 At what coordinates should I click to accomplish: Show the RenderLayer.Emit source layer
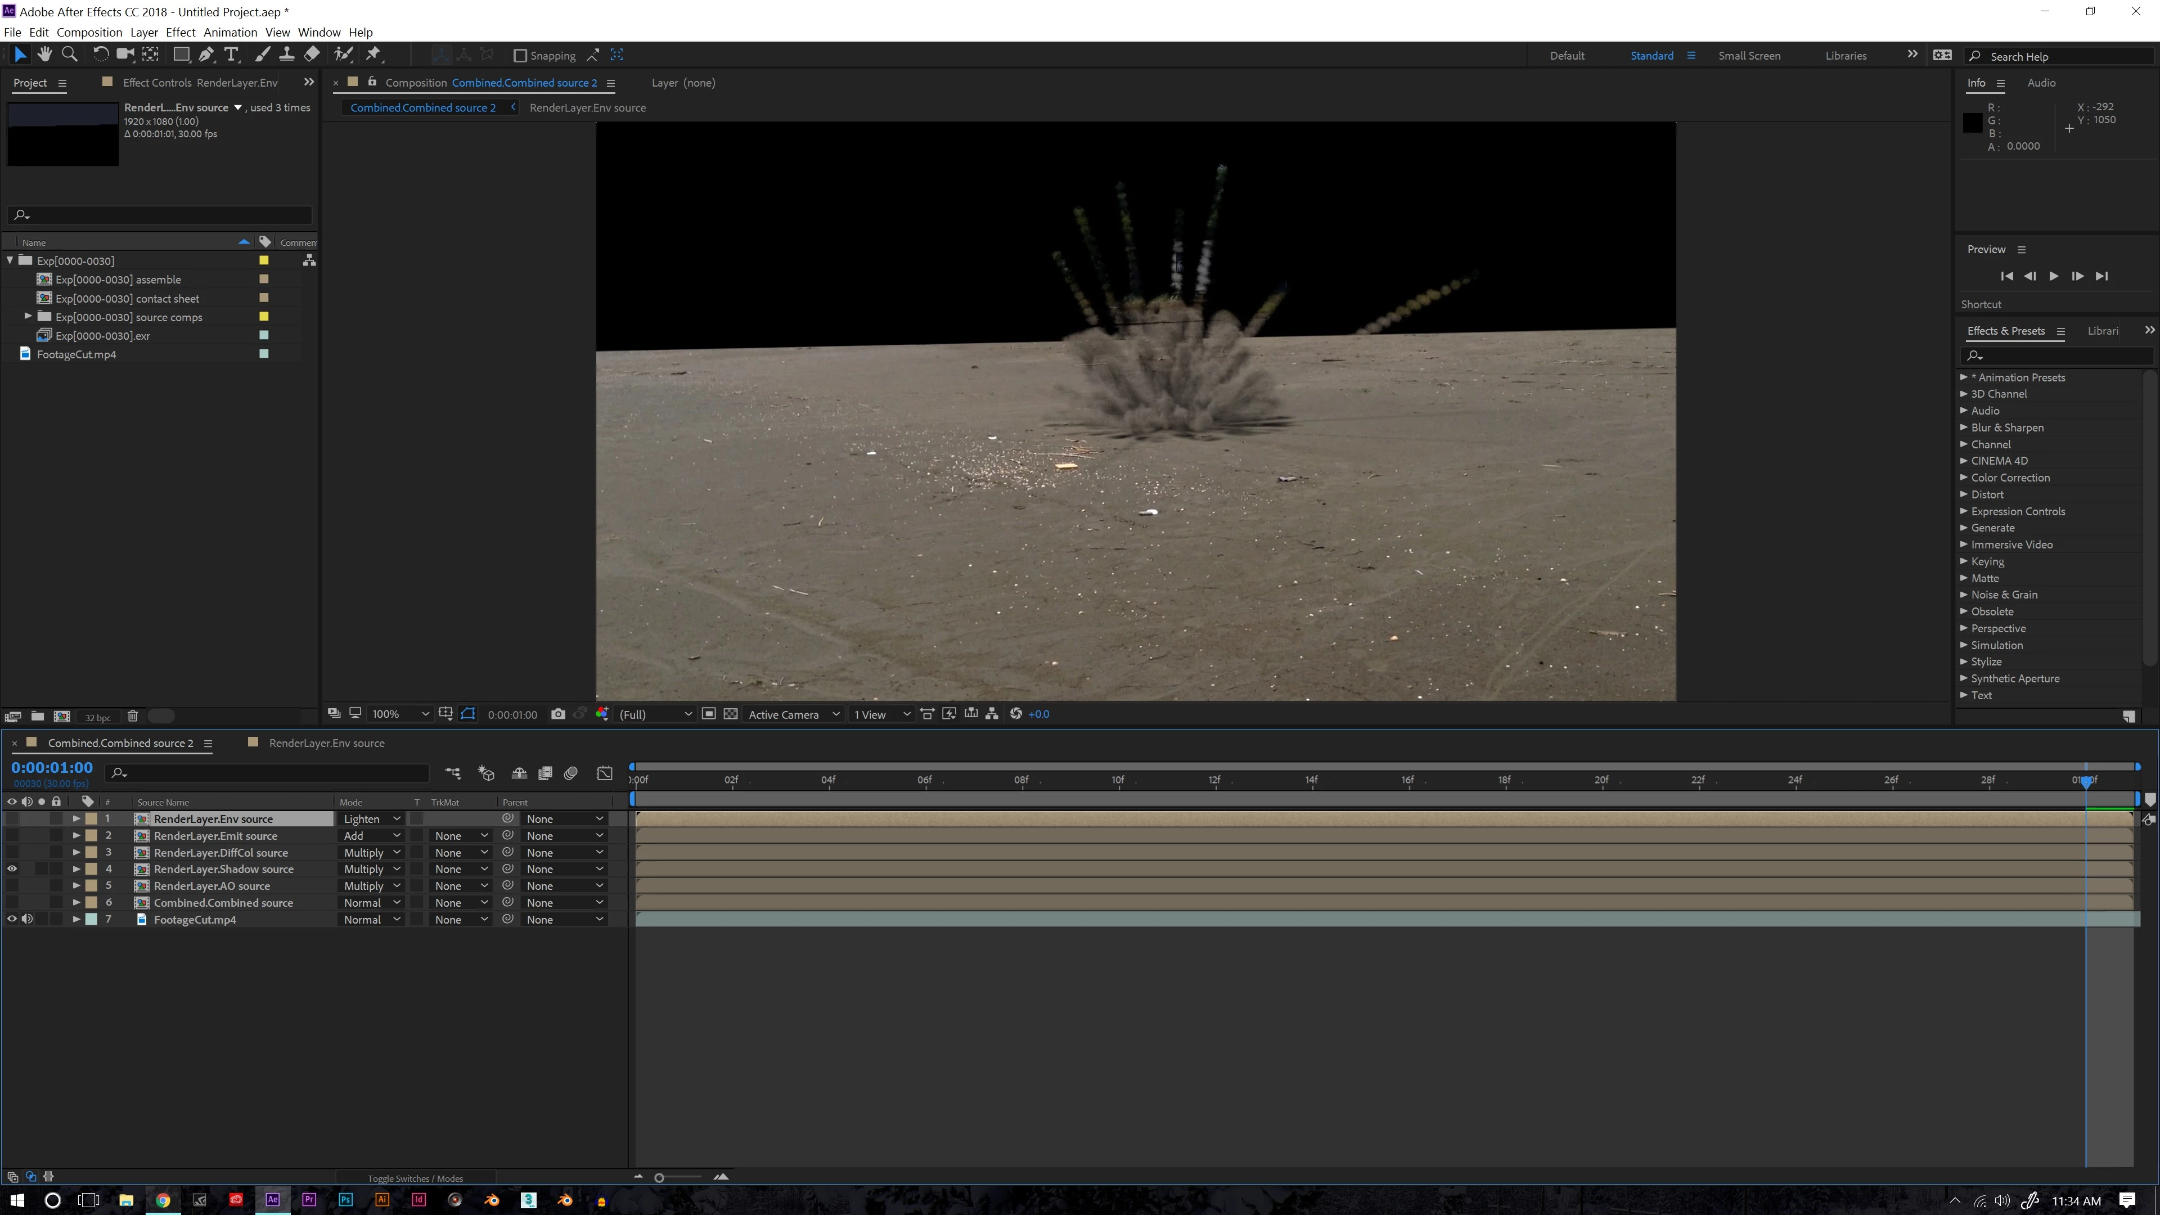click(x=12, y=835)
